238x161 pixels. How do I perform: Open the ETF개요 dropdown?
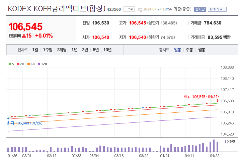point(217,9)
